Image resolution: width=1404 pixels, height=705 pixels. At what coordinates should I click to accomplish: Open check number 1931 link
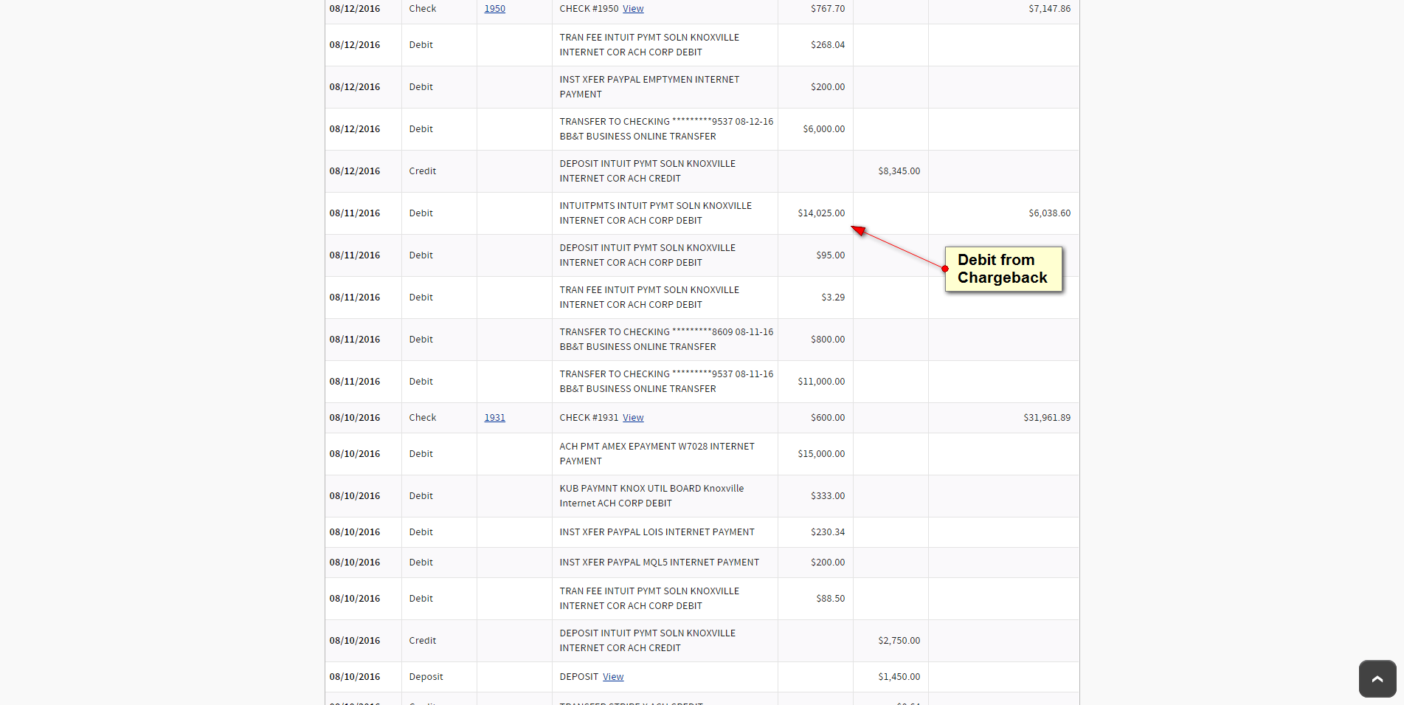tap(494, 418)
